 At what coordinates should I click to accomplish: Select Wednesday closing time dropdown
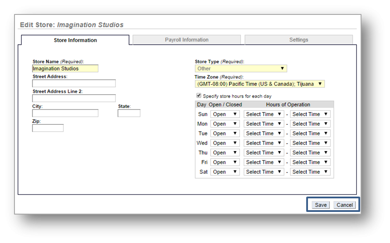click(x=310, y=143)
